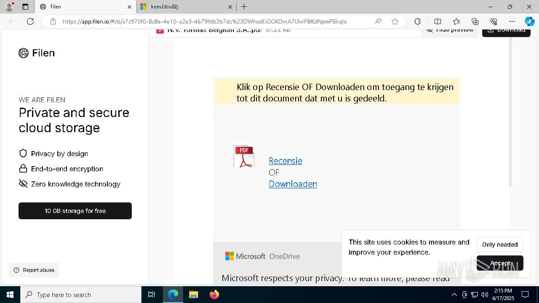This screenshot has width=539, height=303.
Task: Toggle Split screen view
Action: [438, 21]
